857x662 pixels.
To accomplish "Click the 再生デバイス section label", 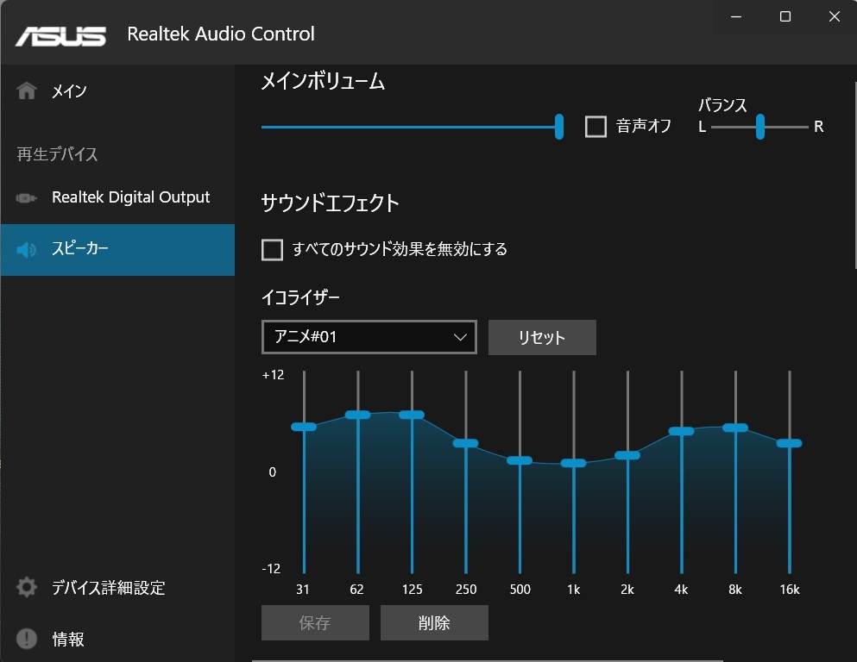I will 57,154.
